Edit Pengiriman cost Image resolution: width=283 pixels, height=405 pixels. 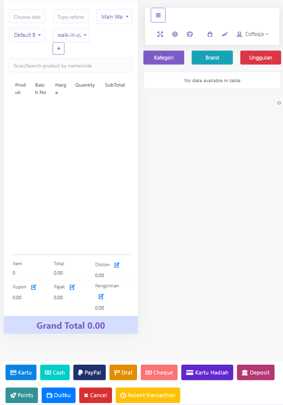point(101,297)
